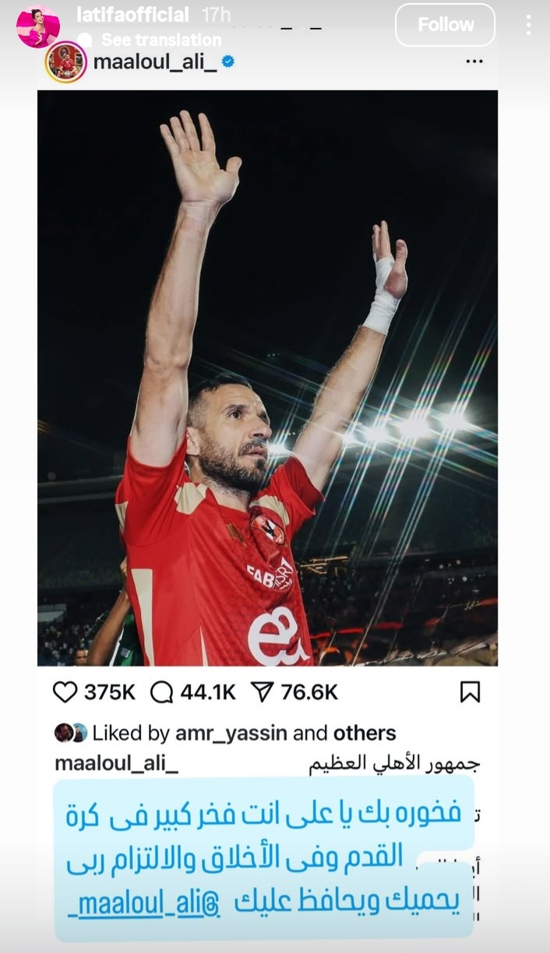
Task: Open maaloul_ali_ username in post header
Action: coord(153,62)
